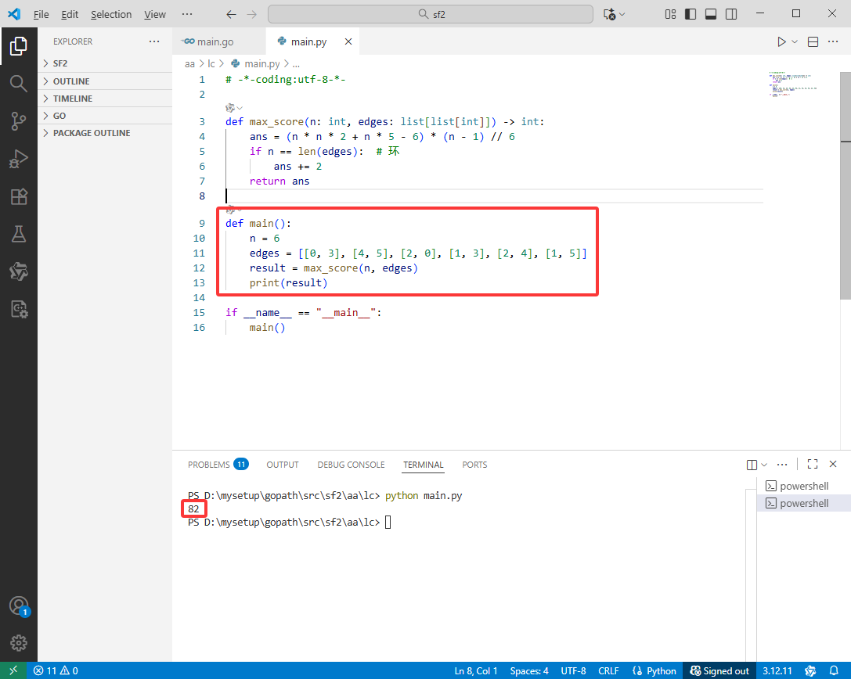The height and width of the screenshot is (679, 851).
Task: Click the aa breadcrumb segment
Action: point(189,64)
